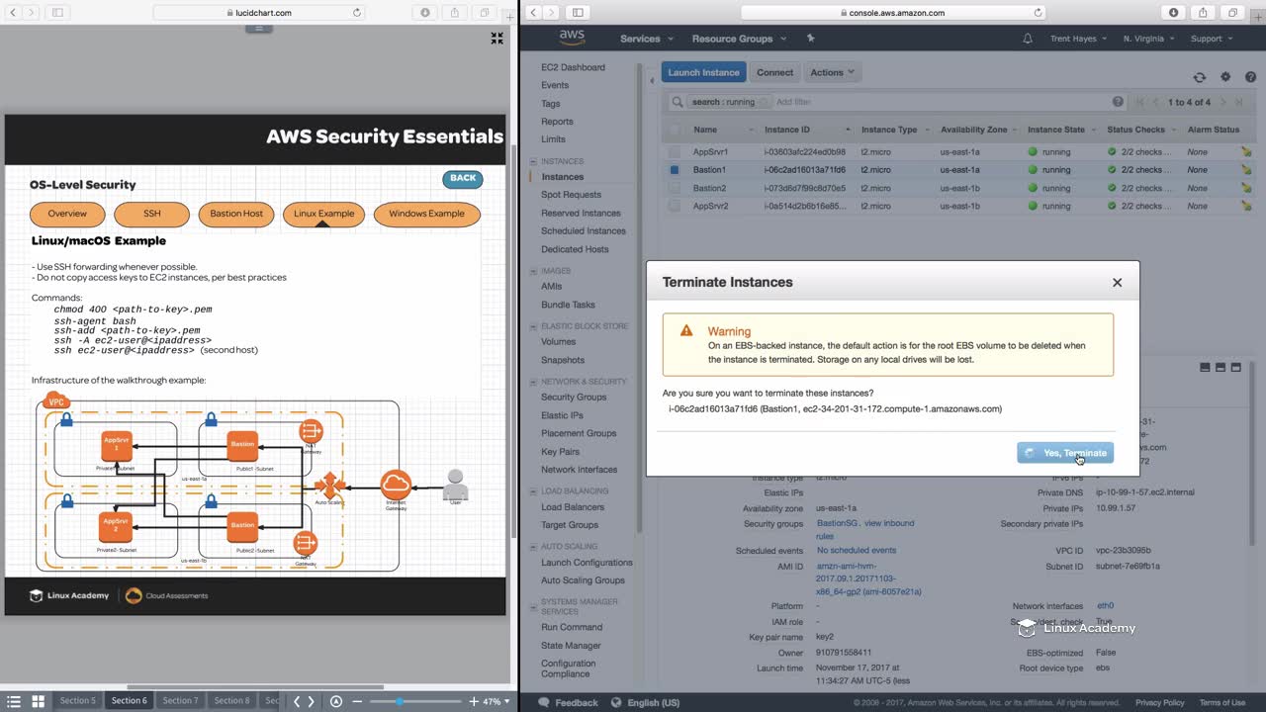
Task: Click the help icon in the instance filter bar
Action: pos(1119,102)
